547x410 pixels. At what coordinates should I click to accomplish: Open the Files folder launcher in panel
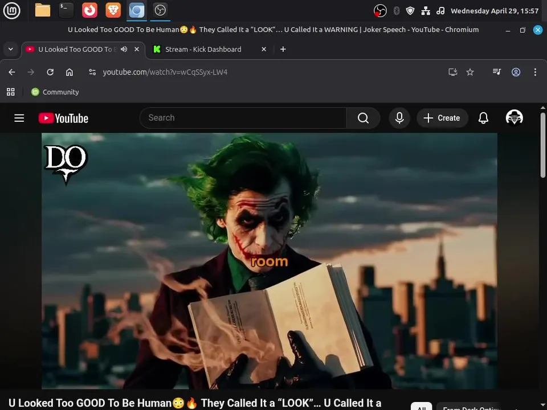pyautogui.click(x=43, y=10)
